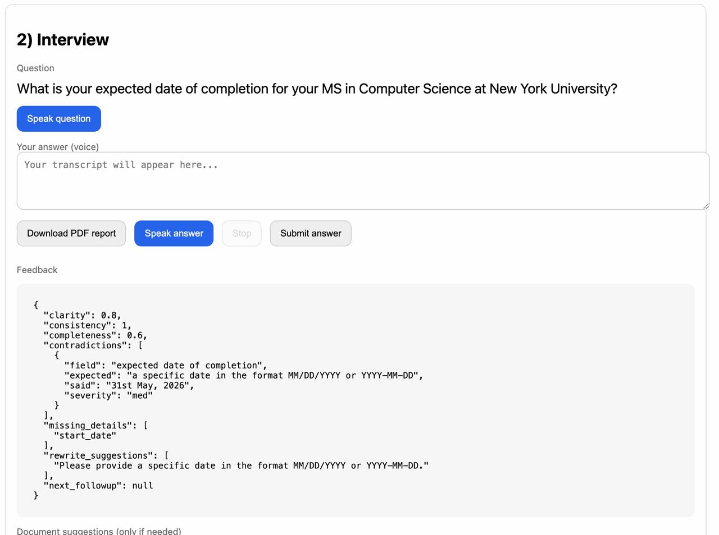The height and width of the screenshot is (535, 719).
Task: Click the said "31st May, 2026" value
Action: point(149,385)
